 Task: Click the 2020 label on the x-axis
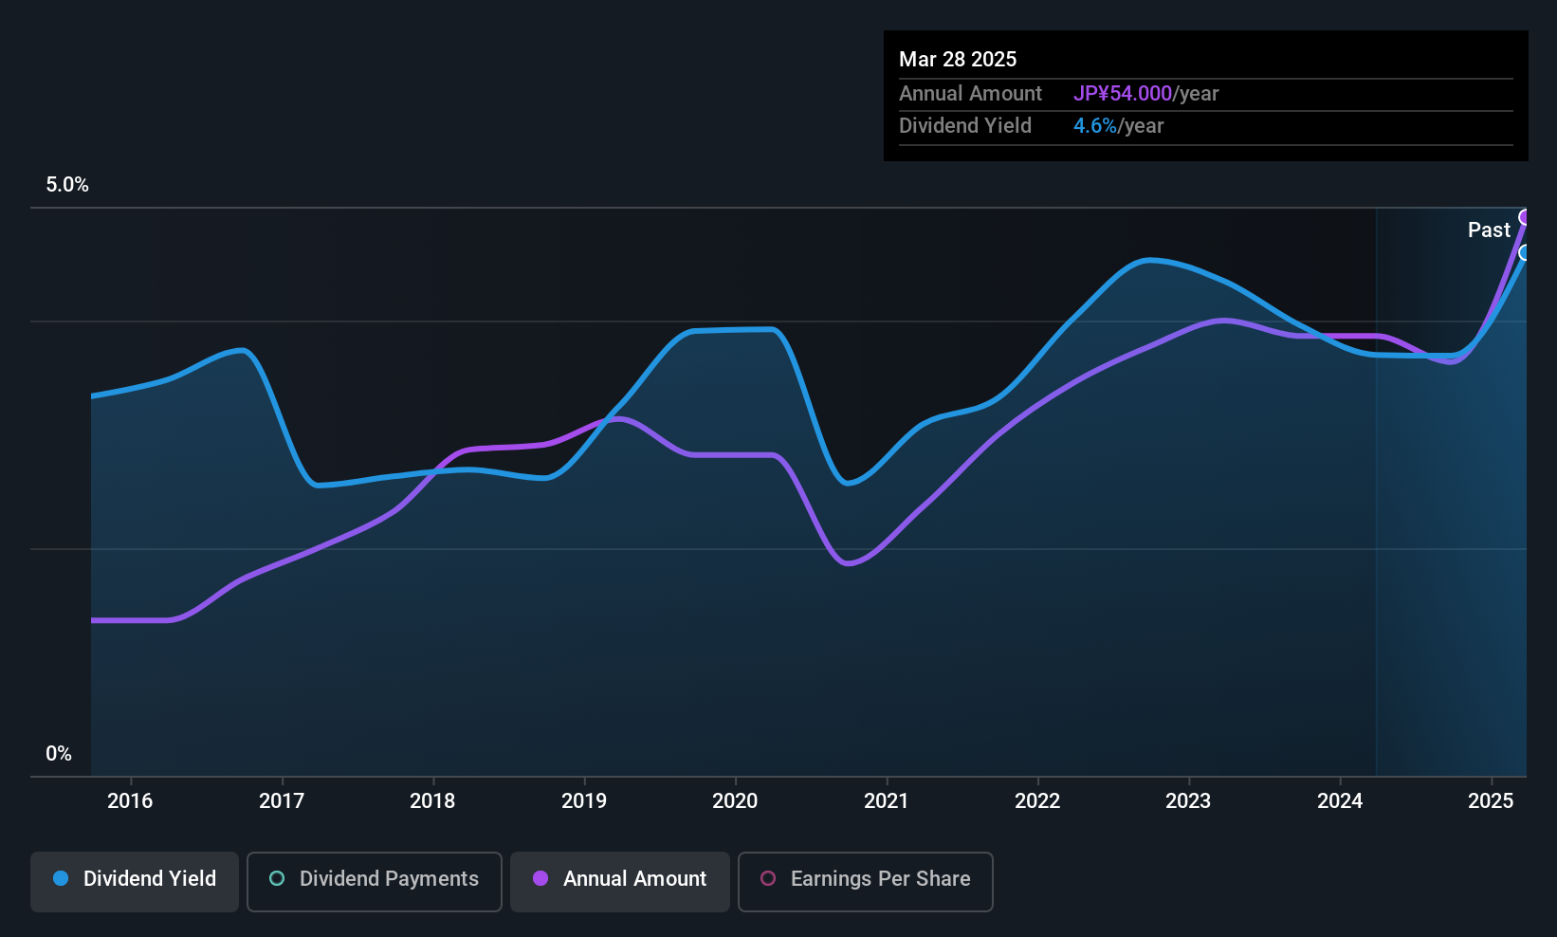(x=735, y=801)
